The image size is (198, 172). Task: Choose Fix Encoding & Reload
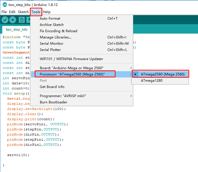point(82,31)
